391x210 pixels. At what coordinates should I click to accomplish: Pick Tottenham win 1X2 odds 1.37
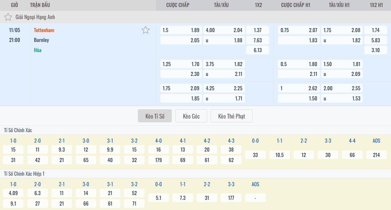pos(258,30)
